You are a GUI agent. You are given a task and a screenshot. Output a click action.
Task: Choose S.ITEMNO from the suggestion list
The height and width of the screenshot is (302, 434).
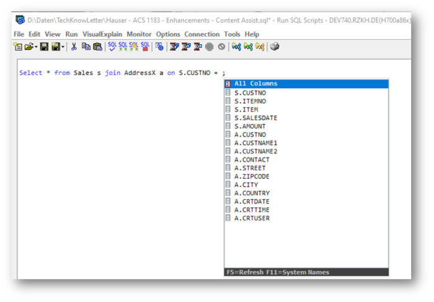306,101
